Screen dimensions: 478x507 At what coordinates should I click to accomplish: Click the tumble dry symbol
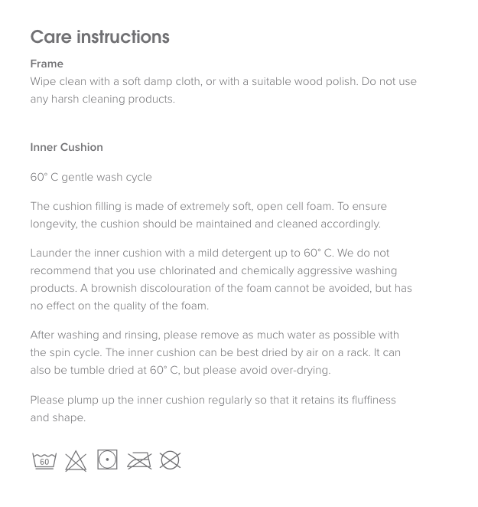coord(107,460)
